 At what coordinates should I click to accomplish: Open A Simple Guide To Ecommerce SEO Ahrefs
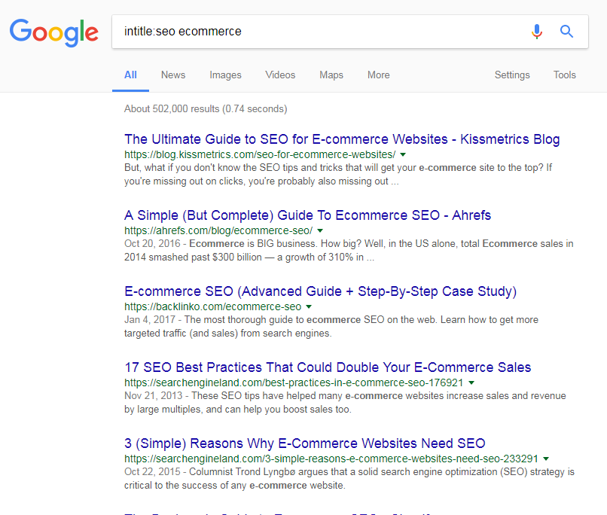307,215
